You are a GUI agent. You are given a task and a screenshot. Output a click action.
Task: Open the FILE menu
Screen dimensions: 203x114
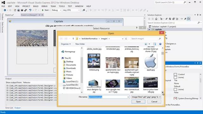point(3,6)
